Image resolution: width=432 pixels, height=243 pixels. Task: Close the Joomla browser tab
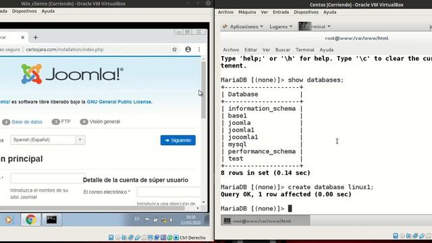(x=22, y=37)
